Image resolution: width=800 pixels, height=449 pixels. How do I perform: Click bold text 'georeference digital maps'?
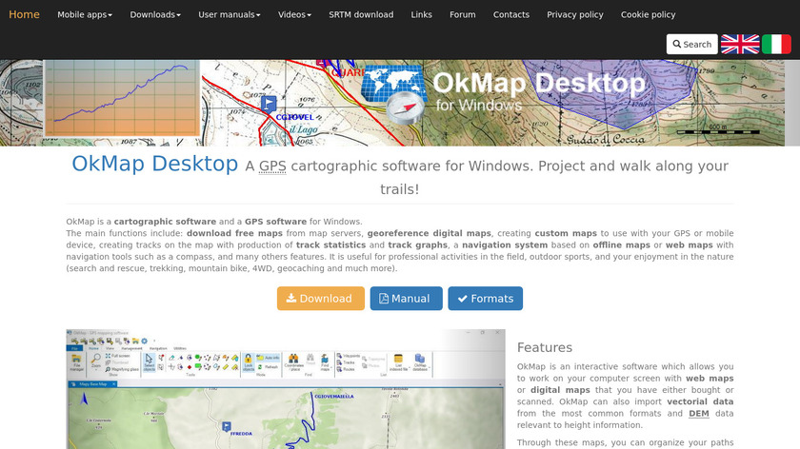(430, 233)
